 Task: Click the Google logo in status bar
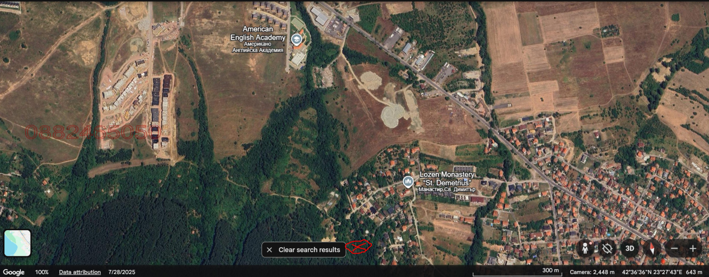click(x=14, y=272)
